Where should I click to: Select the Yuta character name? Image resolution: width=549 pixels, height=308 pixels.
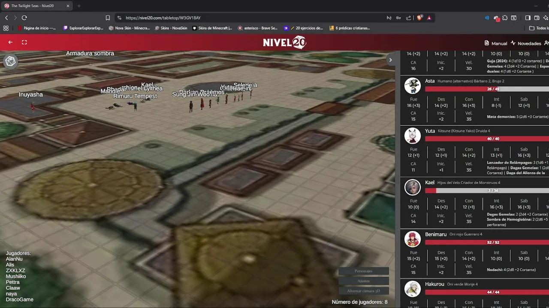(x=430, y=131)
